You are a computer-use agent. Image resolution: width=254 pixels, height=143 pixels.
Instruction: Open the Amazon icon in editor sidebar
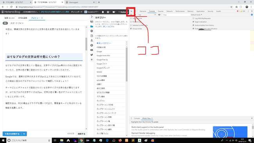tap(92, 41)
